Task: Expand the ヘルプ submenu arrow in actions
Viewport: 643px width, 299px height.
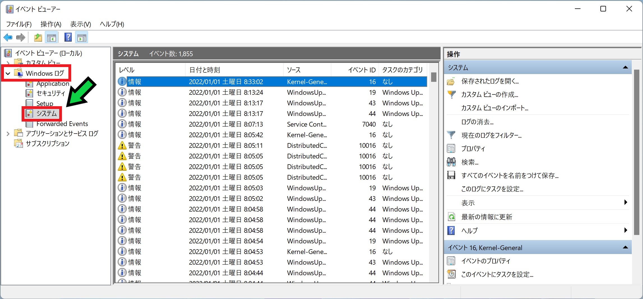Action: (x=626, y=230)
